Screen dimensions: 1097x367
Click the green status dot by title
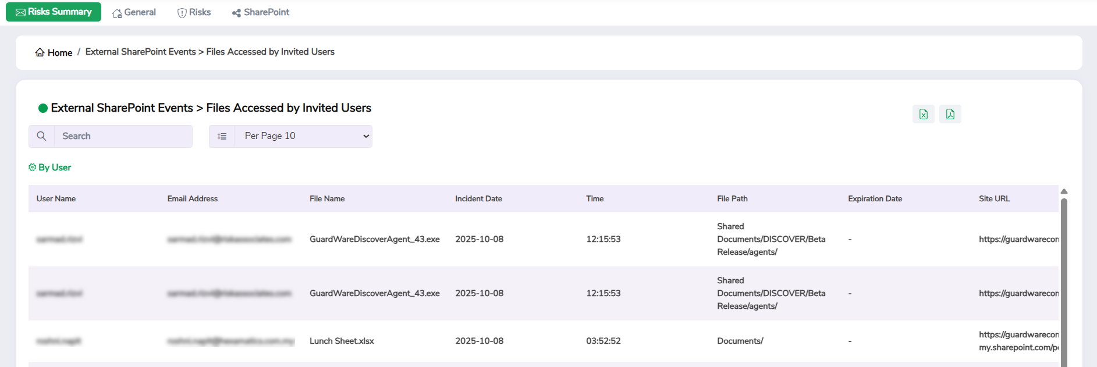[42, 108]
